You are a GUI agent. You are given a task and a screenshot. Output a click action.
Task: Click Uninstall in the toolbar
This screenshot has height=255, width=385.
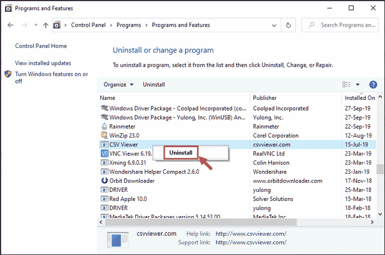point(153,85)
